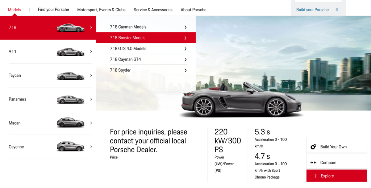Click the Cayenne car thumbnail
This screenshot has height=188, width=371.
pos(71,146)
